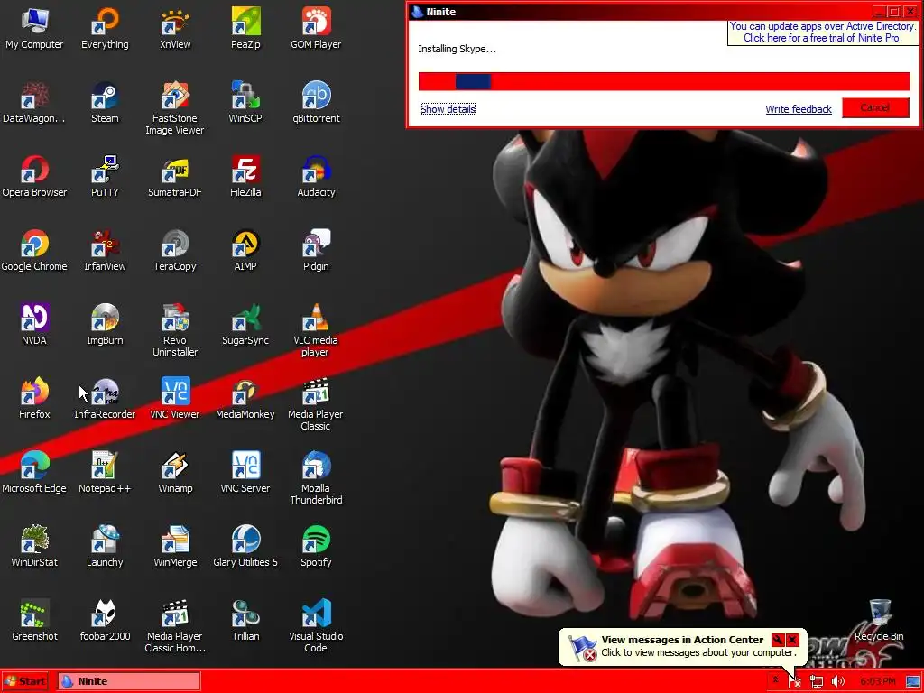Select the Greenshot desktop shortcut
924x693 pixels.
click(x=34, y=620)
